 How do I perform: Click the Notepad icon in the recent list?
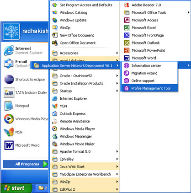(9, 106)
